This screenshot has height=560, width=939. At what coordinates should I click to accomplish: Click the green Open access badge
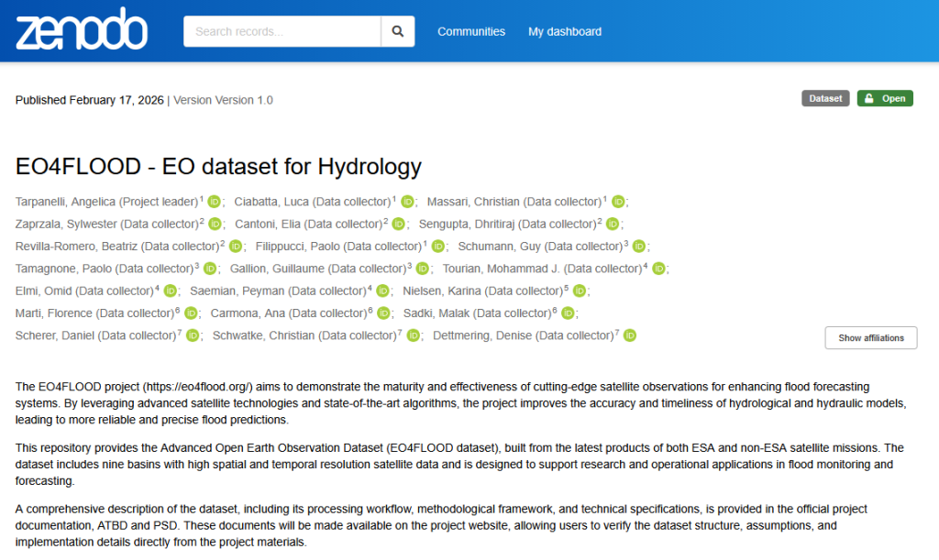885,99
